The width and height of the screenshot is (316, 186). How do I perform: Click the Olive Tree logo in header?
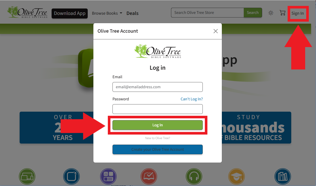pos(27,12)
